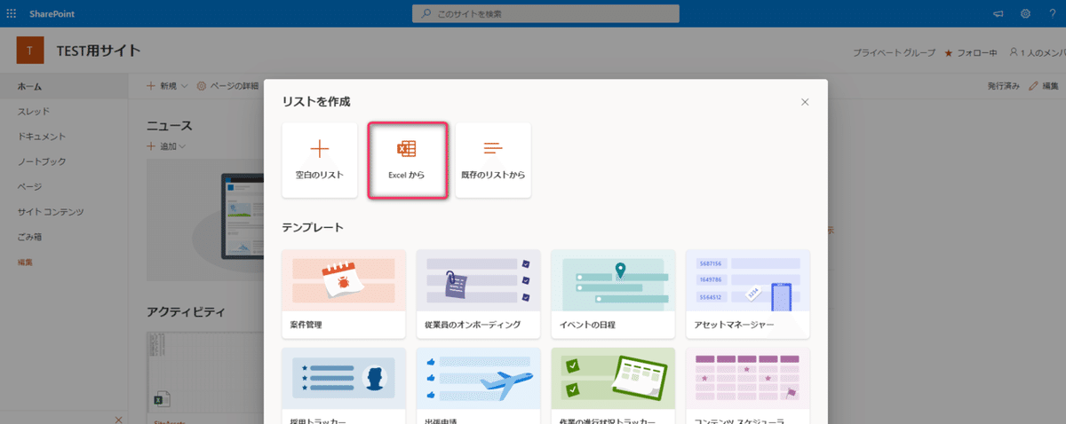This screenshot has height=424, width=1066.
Task: Go to ドキュメント in left navigation
Action: [x=42, y=137]
